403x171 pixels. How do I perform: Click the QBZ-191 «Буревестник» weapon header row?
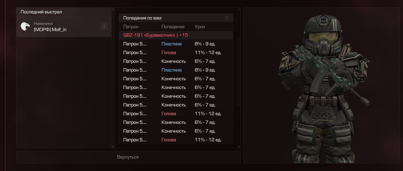(x=155, y=35)
